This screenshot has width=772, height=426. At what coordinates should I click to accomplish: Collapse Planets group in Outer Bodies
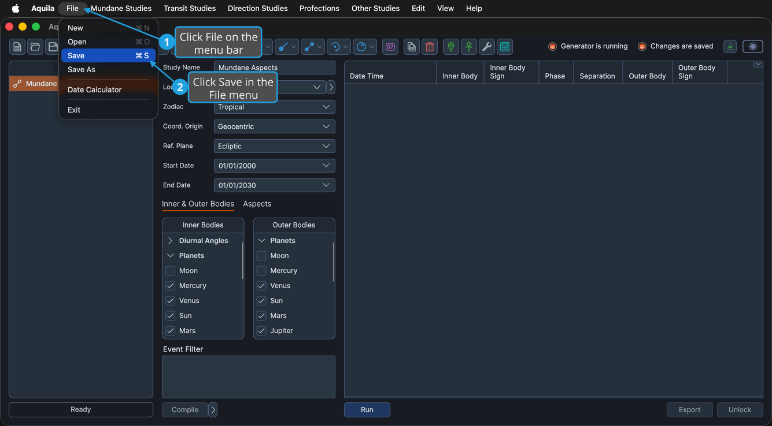click(x=261, y=241)
